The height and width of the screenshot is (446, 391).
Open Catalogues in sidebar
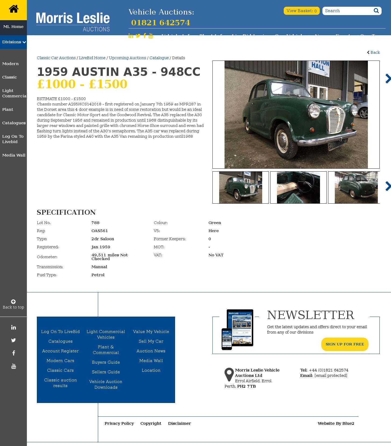[x=14, y=123]
